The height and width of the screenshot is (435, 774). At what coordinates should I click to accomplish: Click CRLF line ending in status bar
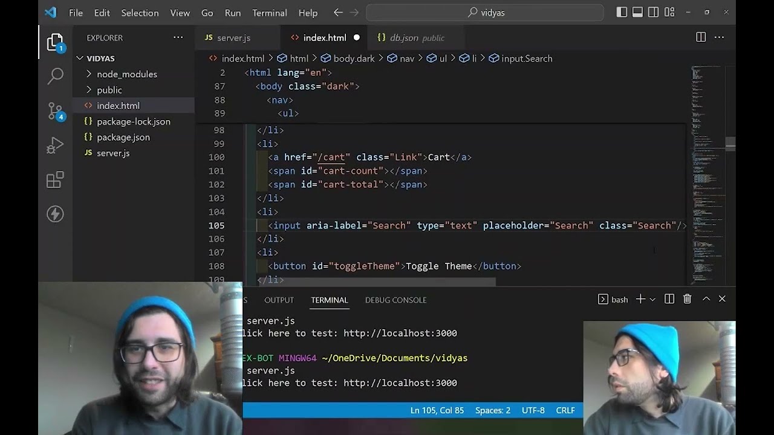click(x=565, y=410)
